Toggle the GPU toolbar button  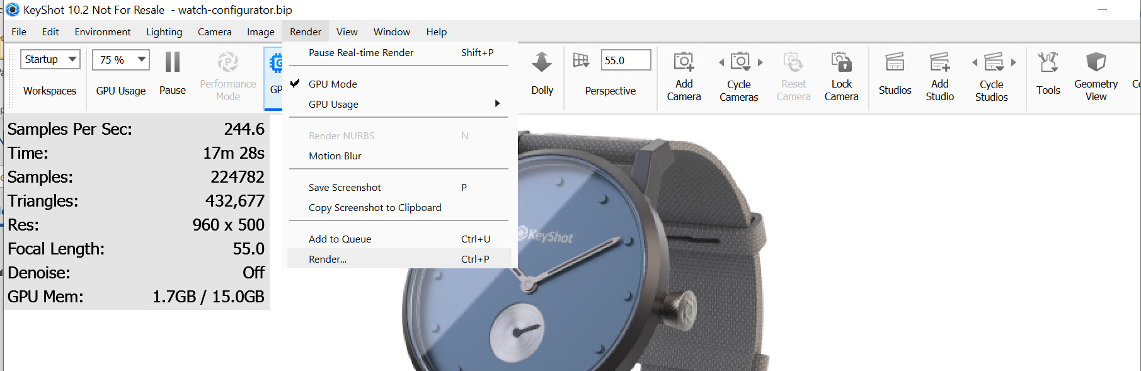click(275, 64)
